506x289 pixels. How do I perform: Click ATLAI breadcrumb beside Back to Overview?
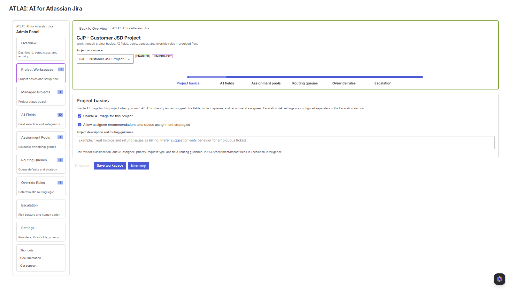click(x=131, y=28)
